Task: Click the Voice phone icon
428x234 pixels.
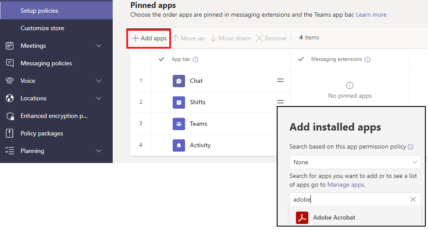Action: point(10,81)
